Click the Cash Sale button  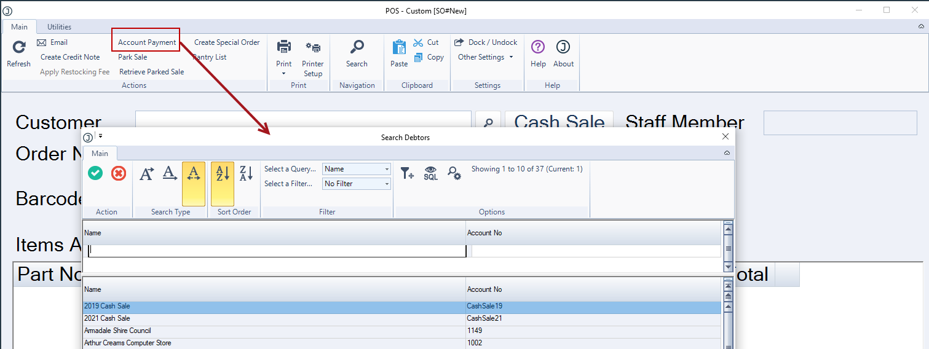559,122
